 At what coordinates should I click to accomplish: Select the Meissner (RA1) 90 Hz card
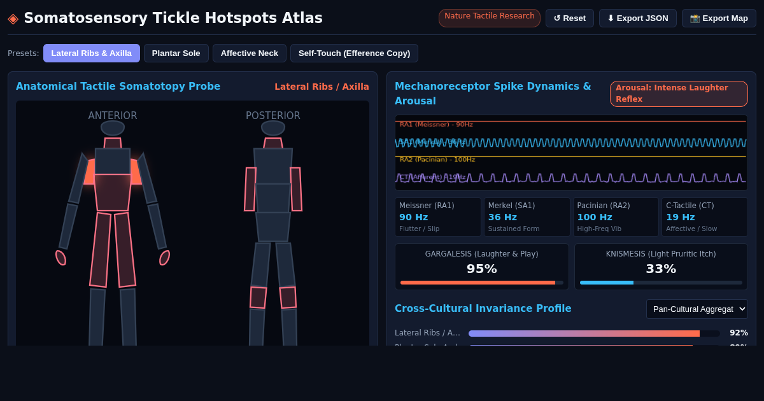[438, 217]
